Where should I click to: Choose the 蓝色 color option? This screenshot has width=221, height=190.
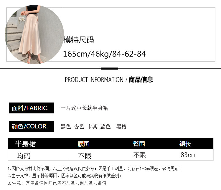[105, 126]
